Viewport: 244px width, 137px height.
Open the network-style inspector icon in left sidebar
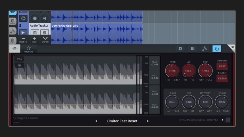(13, 21)
